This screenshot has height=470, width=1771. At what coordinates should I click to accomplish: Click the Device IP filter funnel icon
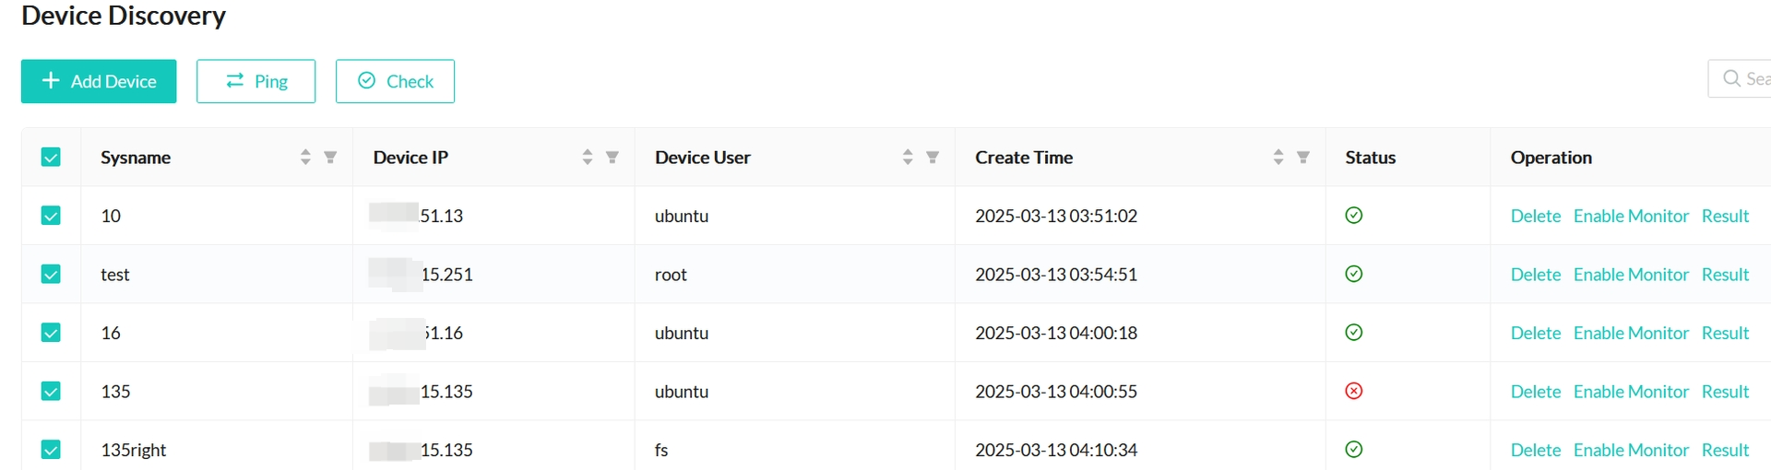pyautogui.click(x=612, y=158)
